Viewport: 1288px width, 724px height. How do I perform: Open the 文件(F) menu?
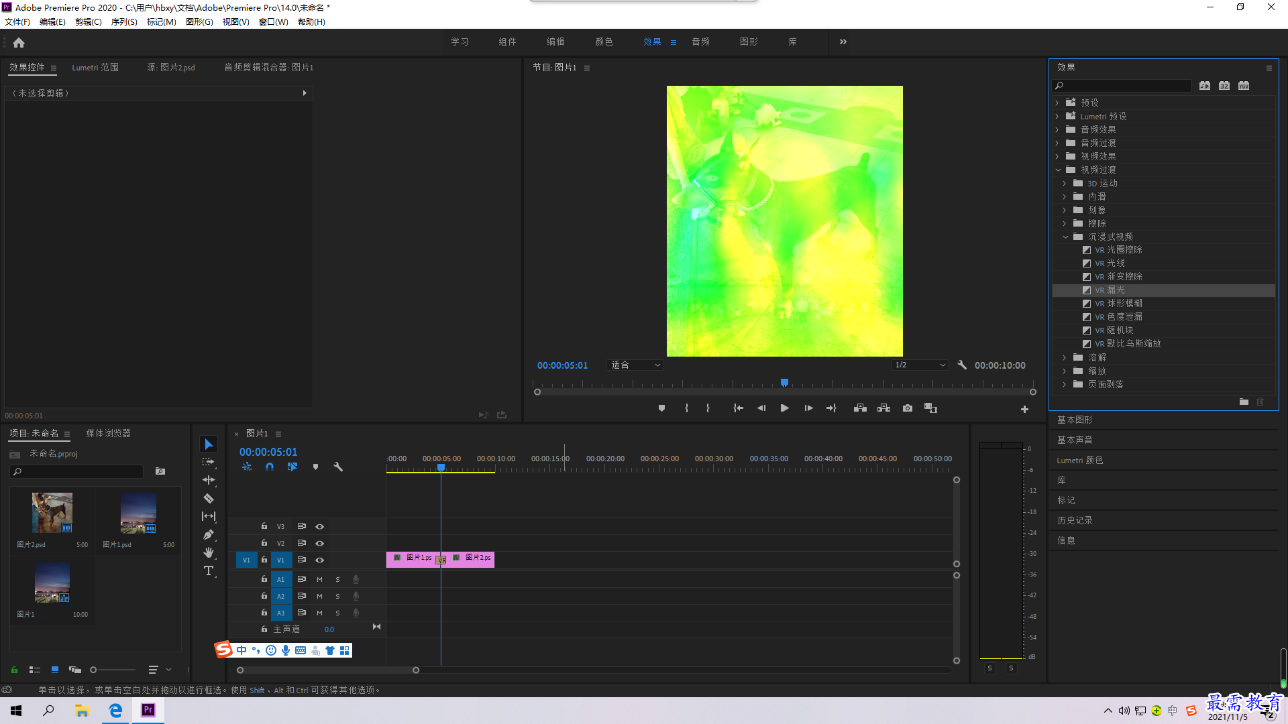[x=17, y=21]
